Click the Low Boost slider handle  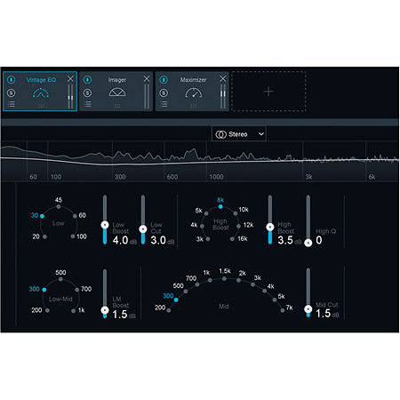coord(105,225)
